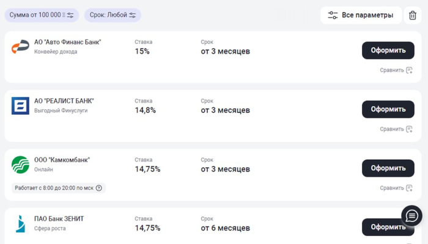
Task: Open the 'Срок: Любой' filter
Action: click(x=113, y=15)
